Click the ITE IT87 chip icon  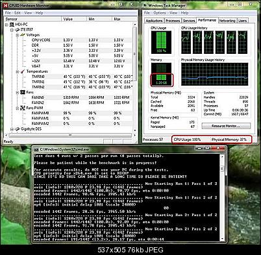tap(17, 30)
